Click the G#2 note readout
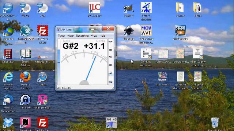The image size is (234, 131). click(71, 46)
